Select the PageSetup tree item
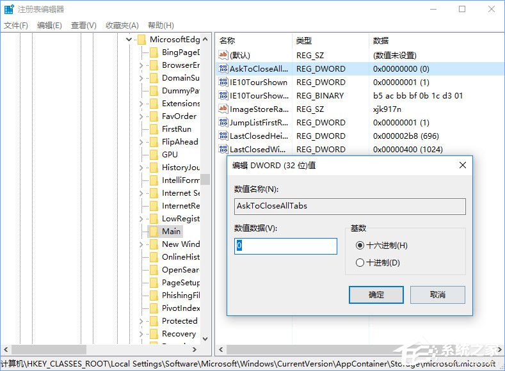The image size is (505, 371). tap(180, 283)
